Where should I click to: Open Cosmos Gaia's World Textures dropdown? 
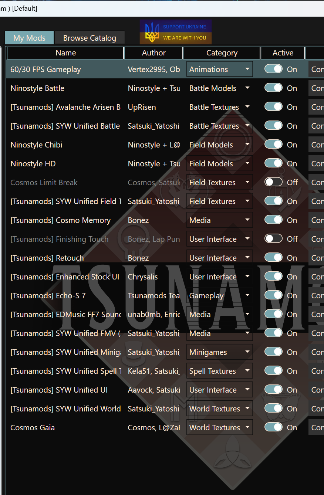[220, 427]
